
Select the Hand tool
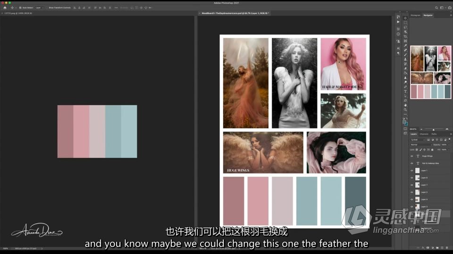point(405,105)
